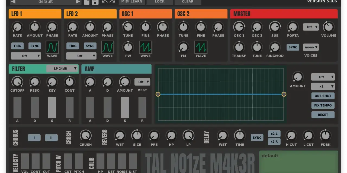Click the filter CUTOFF knob

click(17, 82)
